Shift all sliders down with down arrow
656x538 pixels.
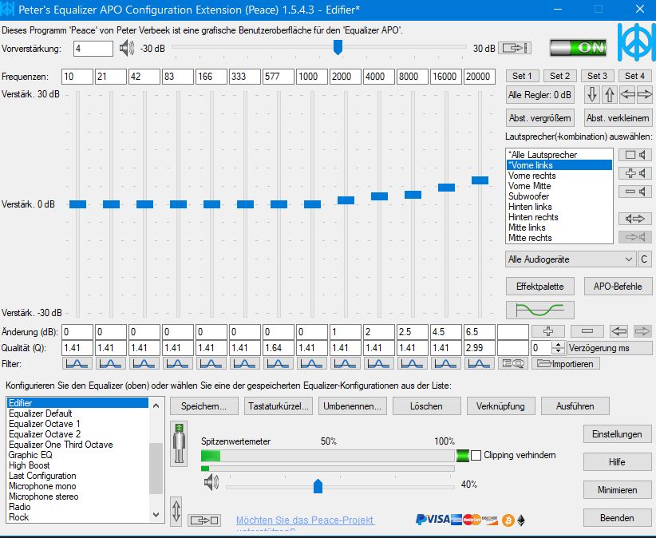tap(592, 94)
